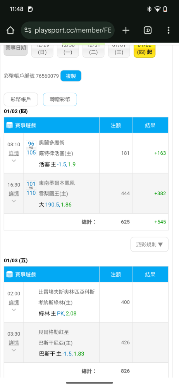
Task: Click the 轉贈彩幣 button
Action: [x=60, y=99]
